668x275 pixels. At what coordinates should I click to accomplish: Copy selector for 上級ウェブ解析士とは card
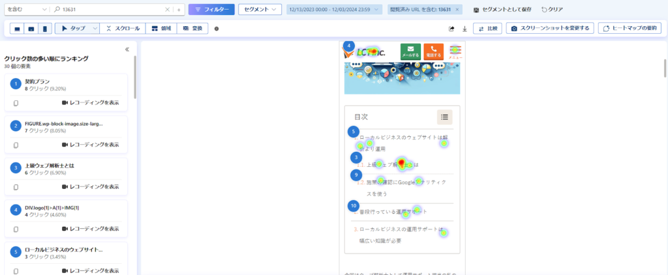click(16, 187)
